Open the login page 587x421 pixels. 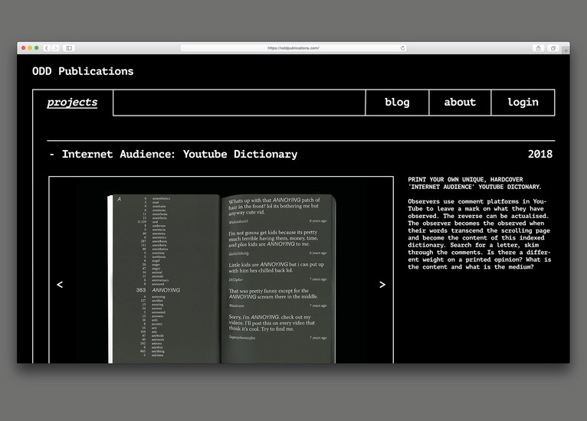(x=523, y=103)
